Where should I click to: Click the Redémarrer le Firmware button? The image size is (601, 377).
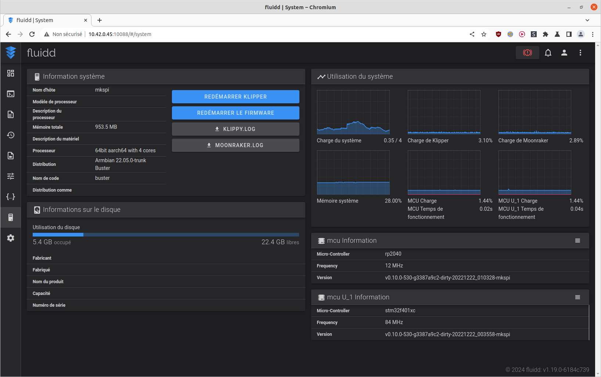235,113
